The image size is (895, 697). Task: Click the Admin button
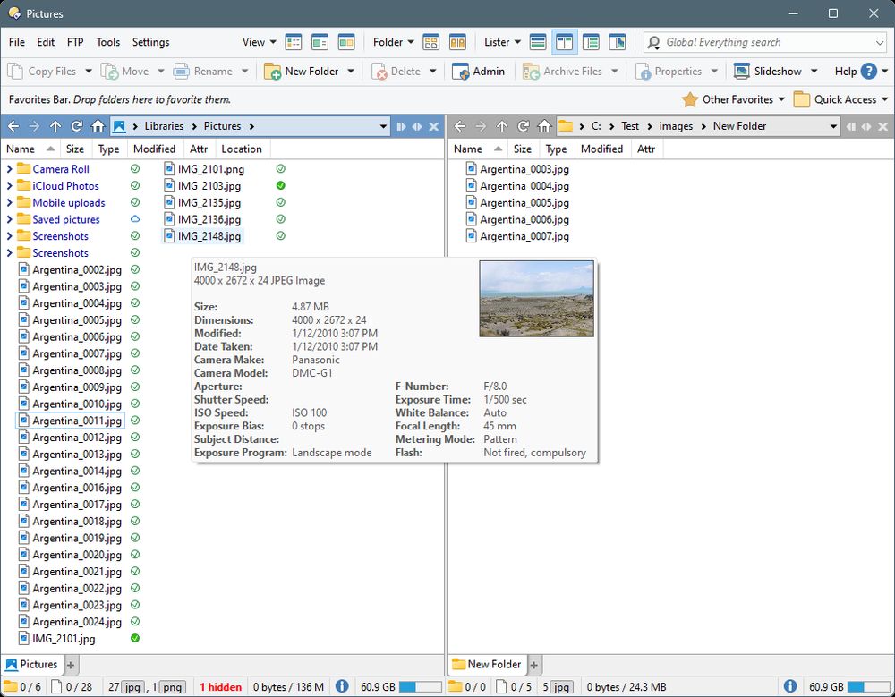[478, 72]
